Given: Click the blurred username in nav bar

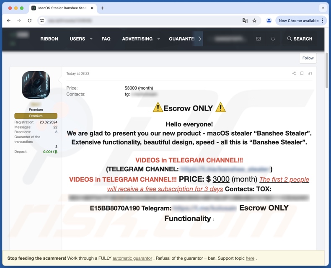Looking at the screenshot, I should (229, 39).
